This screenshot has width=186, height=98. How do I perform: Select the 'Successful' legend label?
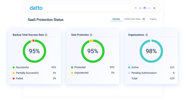pos(22,67)
